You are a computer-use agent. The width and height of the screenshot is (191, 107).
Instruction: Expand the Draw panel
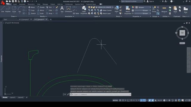pos(14,16)
